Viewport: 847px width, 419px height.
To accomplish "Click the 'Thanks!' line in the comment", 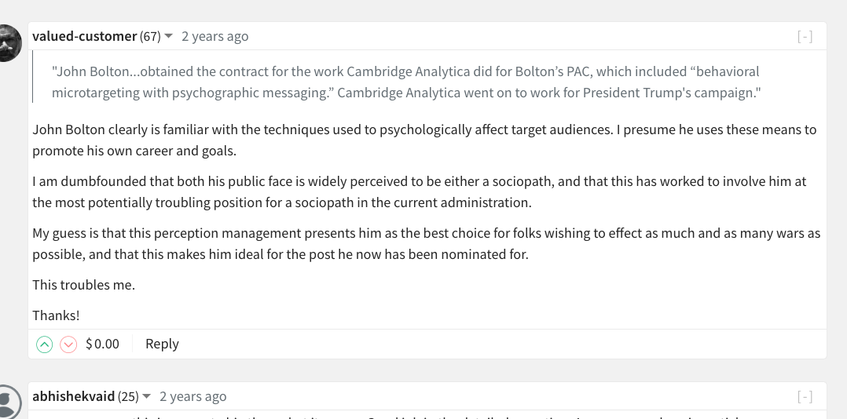I will tap(57, 315).
